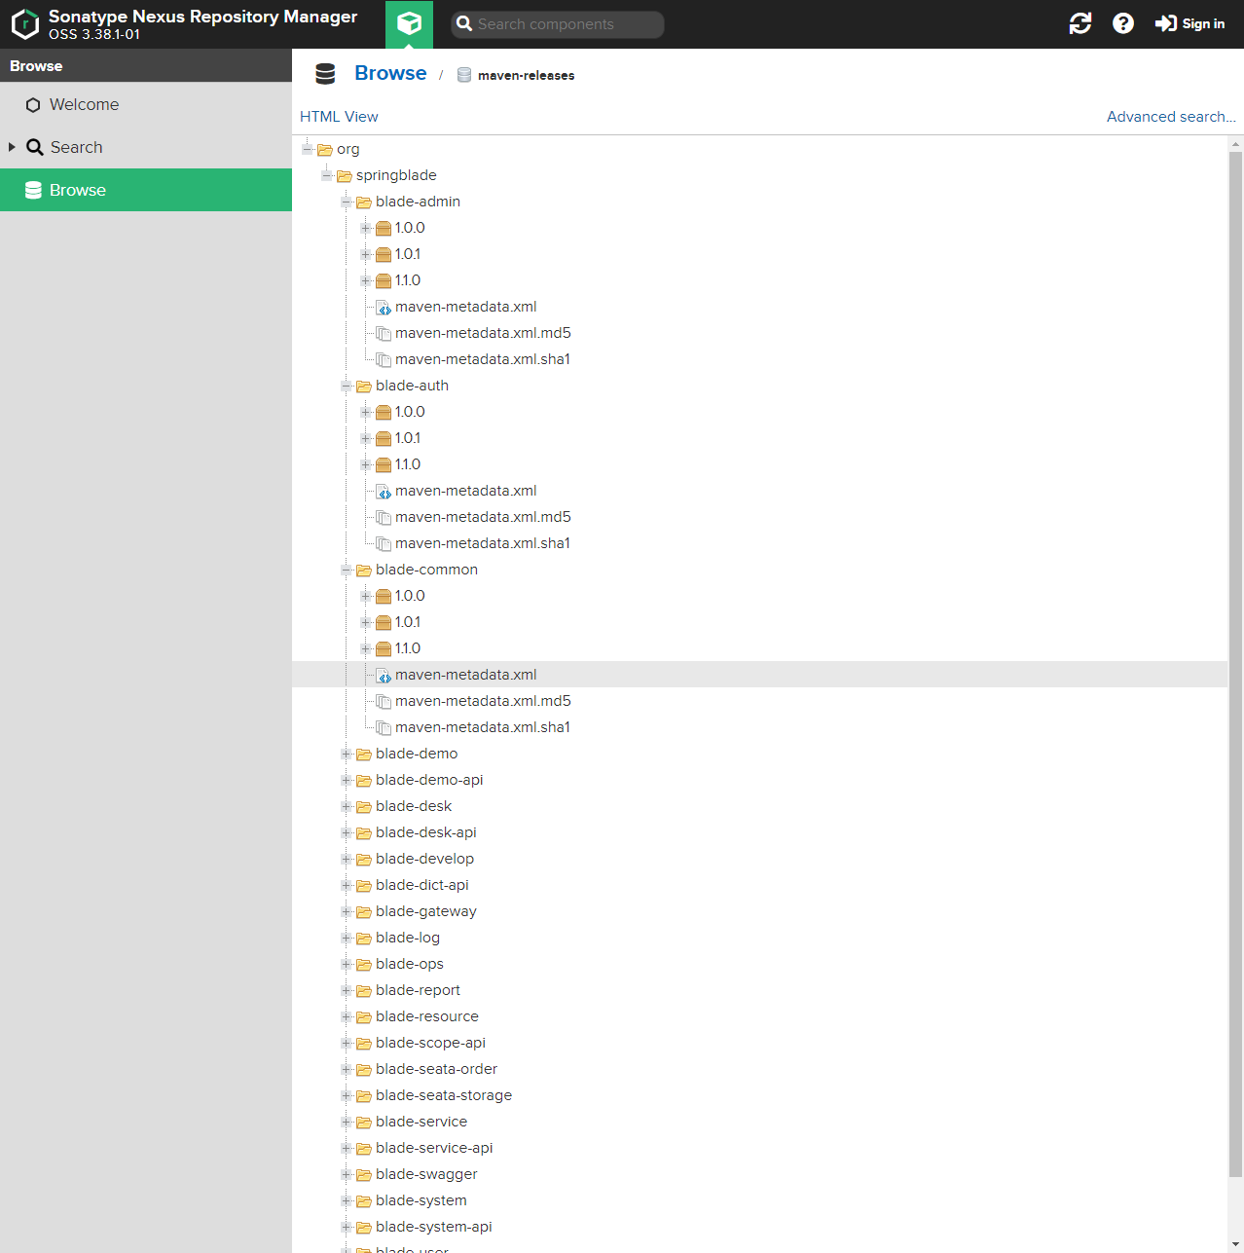Image resolution: width=1244 pixels, height=1253 pixels.
Task: Select the blade-service tree item
Action: tap(421, 1122)
